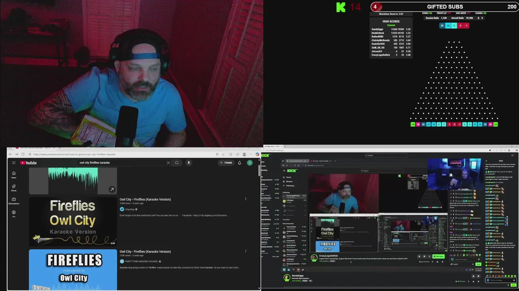519x291 pixels.
Task: Click the SUB MODE OFF status
Action: pyautogui.click(x=463, y=13)
